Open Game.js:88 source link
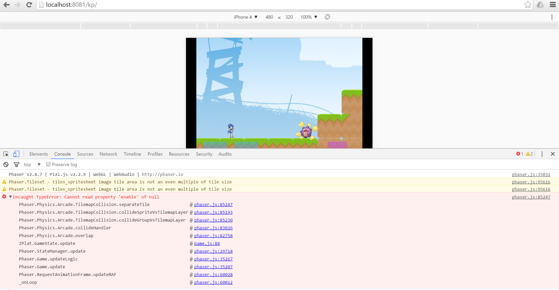The image size is (559, 290). coord(207,243)
